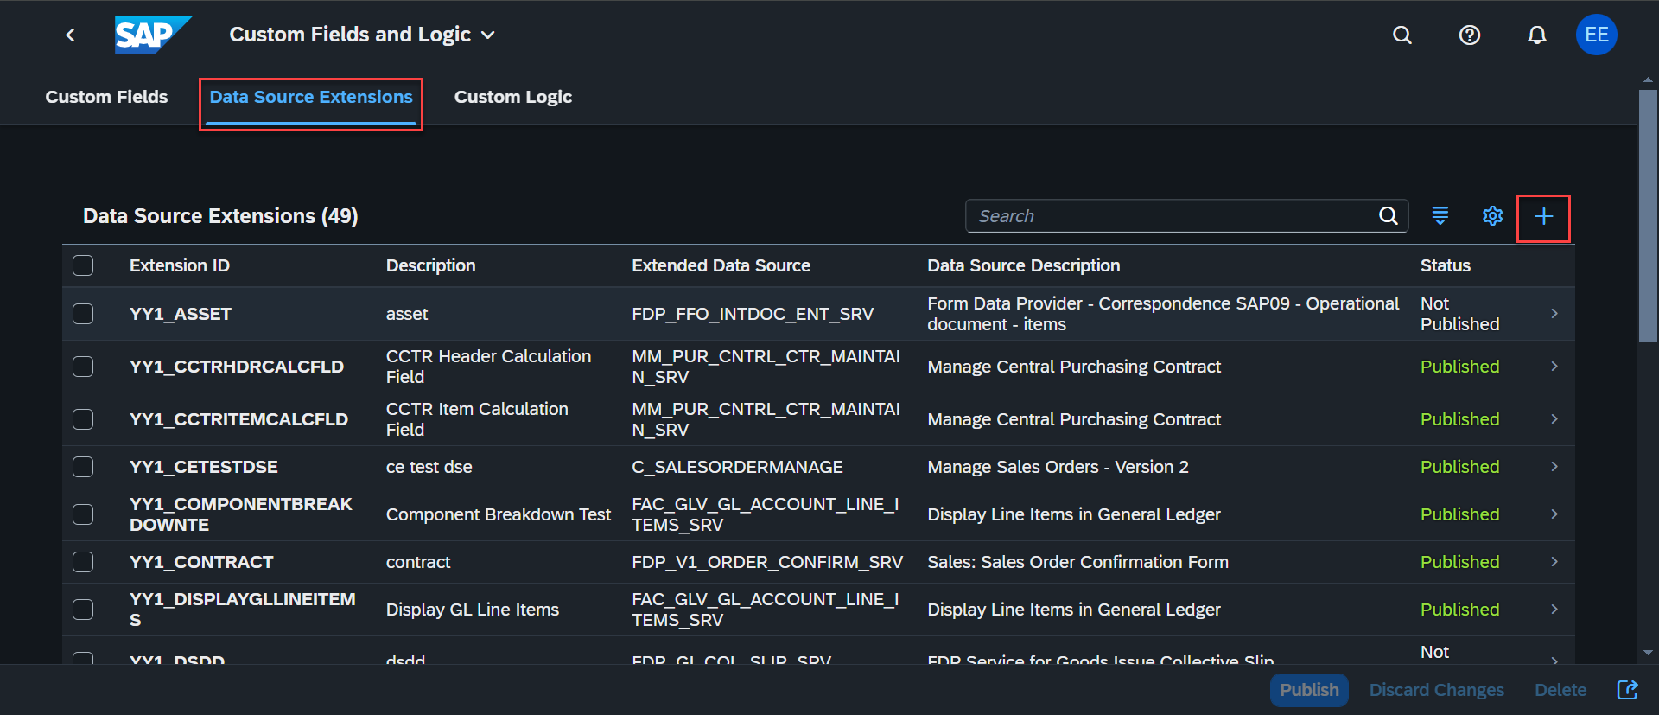Click 'ce test dse' description cell
The width and height of the screenshot is (1659, 715).
point(429,467)
